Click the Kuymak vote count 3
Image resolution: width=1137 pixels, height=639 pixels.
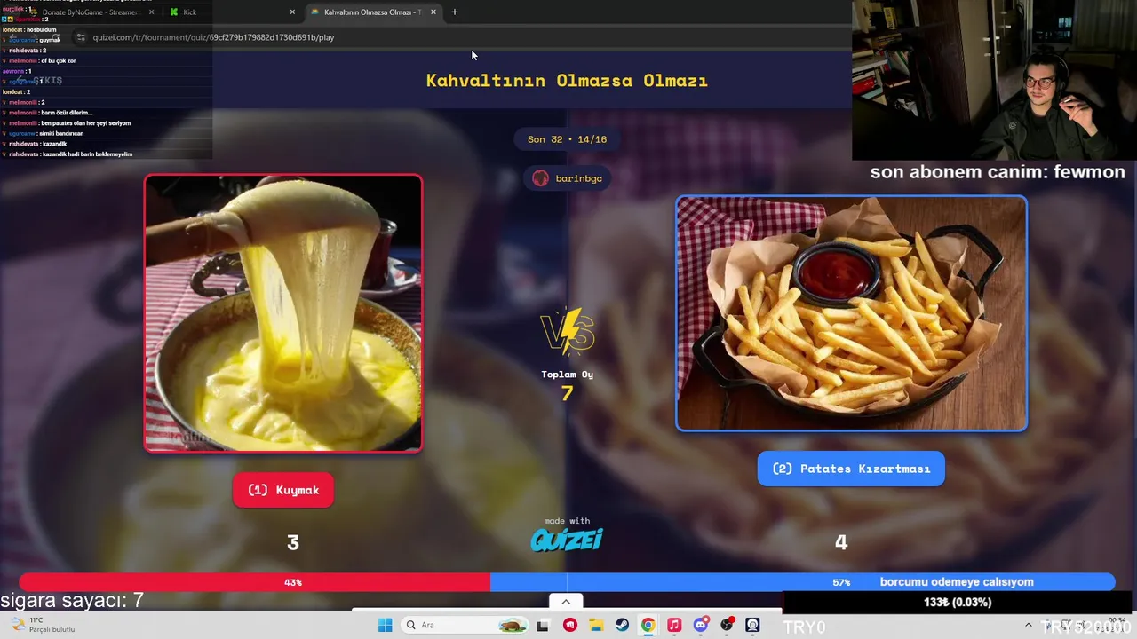pos(293,542)
